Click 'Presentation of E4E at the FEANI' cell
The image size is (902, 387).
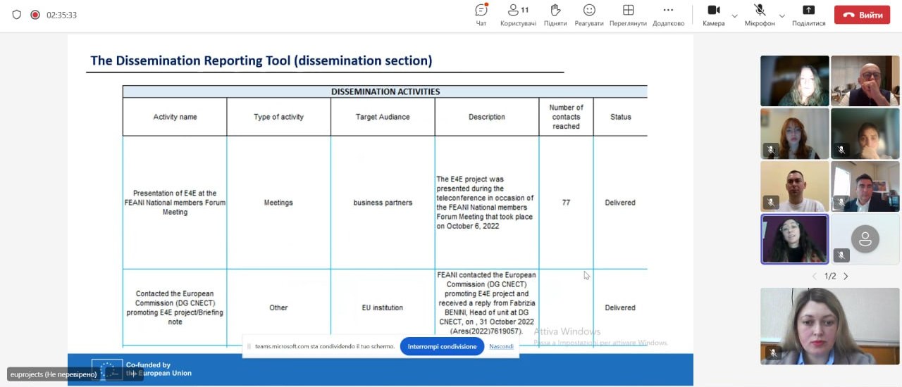(175, 203)
